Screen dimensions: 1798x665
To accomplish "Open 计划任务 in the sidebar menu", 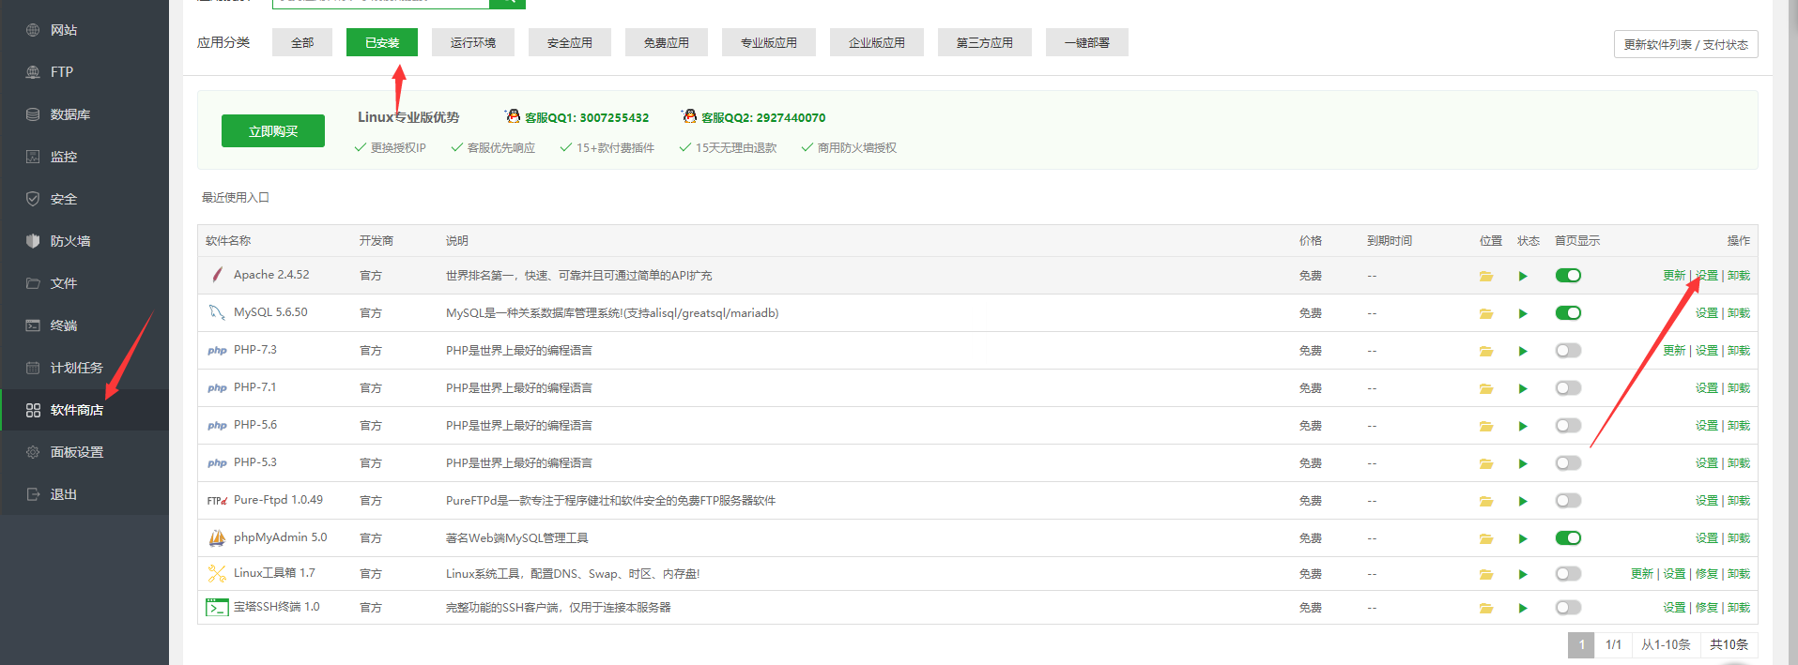I will tap(76, 368).
